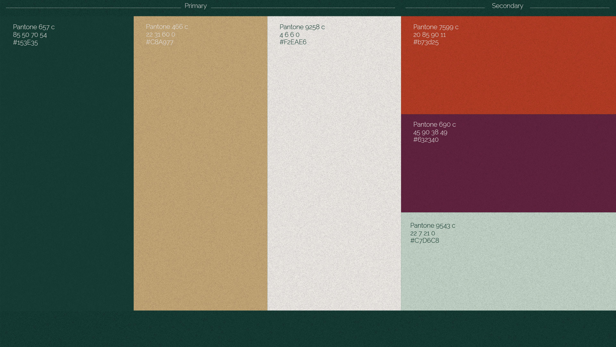Click the CMYK value '20 85 90 11'
Viewport: 616px width, 347px height.
point(429,35)
